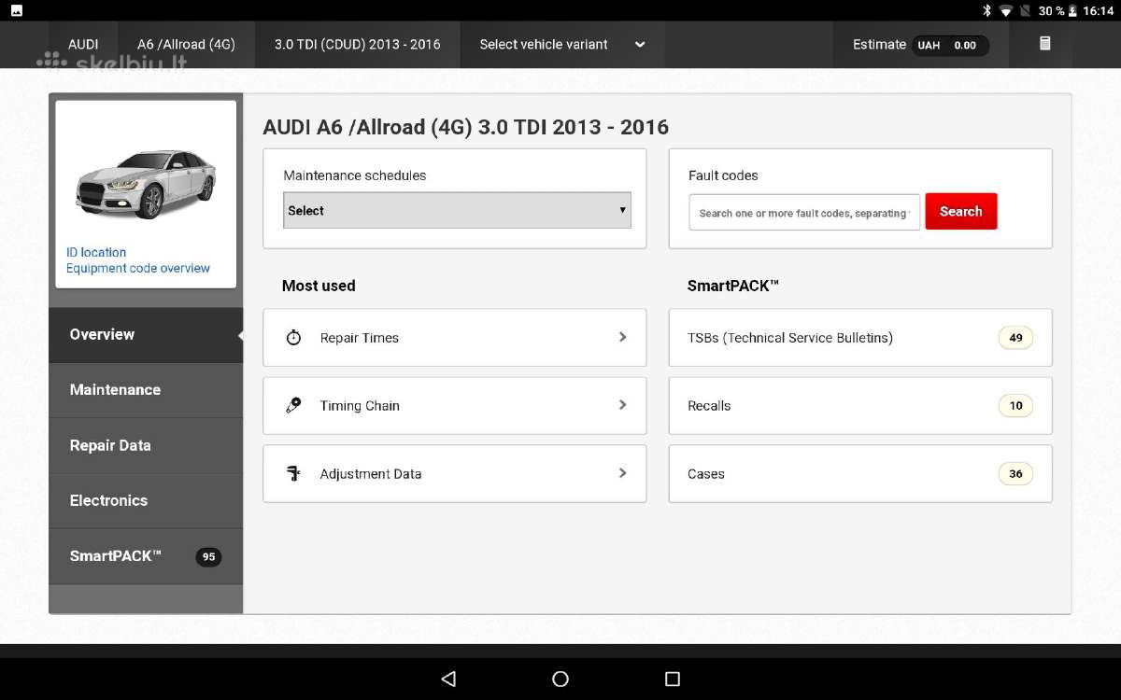Tap the Android back navigation icon
This screenshot has height=700, width=1121.
click(448, 679)
